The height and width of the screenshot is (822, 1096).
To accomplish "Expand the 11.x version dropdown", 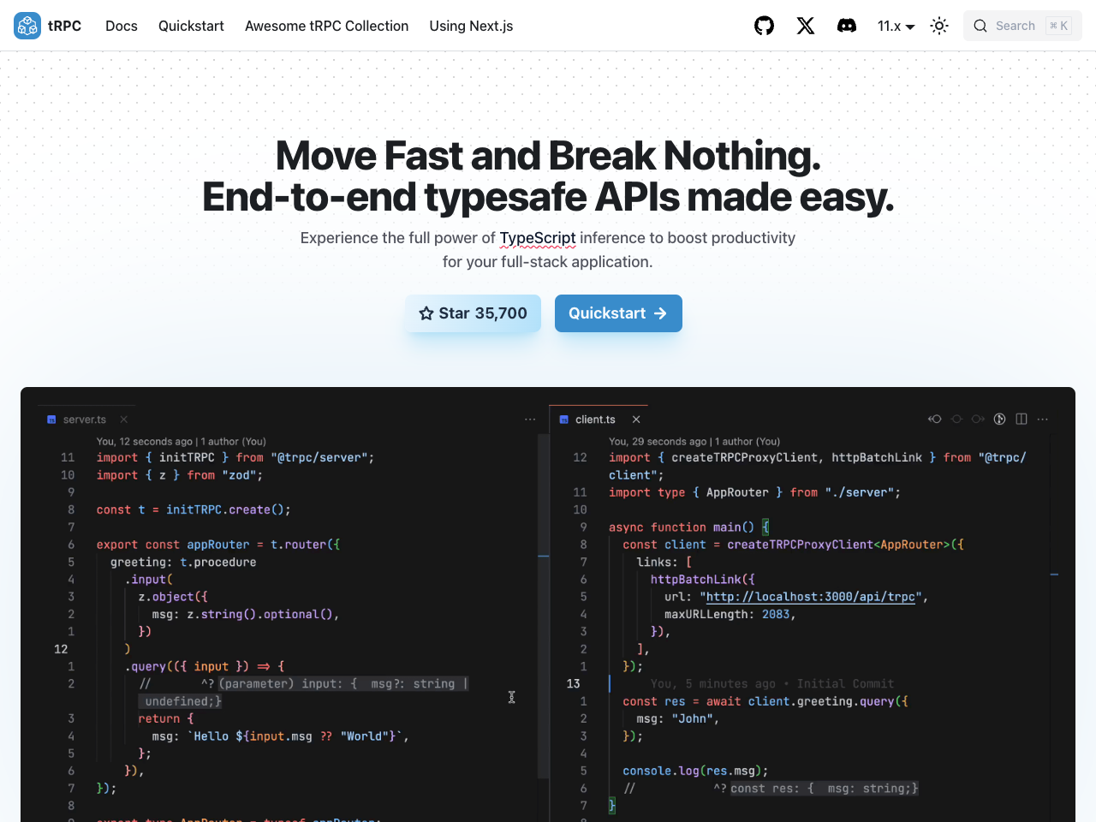I will 896,26.
